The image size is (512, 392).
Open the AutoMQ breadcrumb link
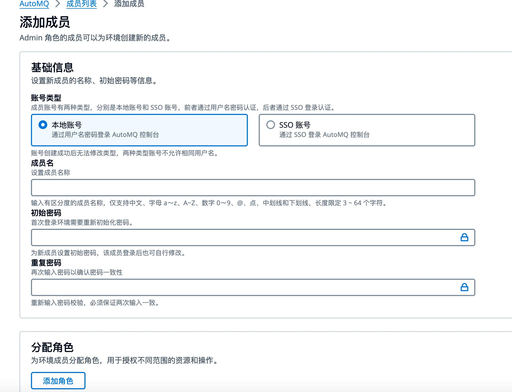34,4
